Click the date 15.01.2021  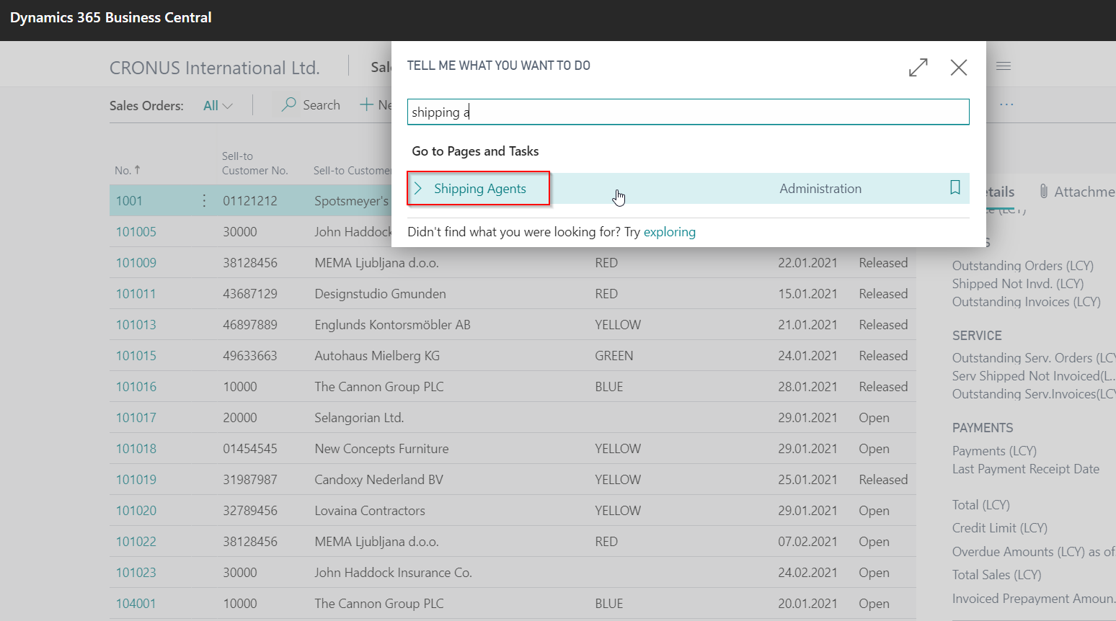807,294
